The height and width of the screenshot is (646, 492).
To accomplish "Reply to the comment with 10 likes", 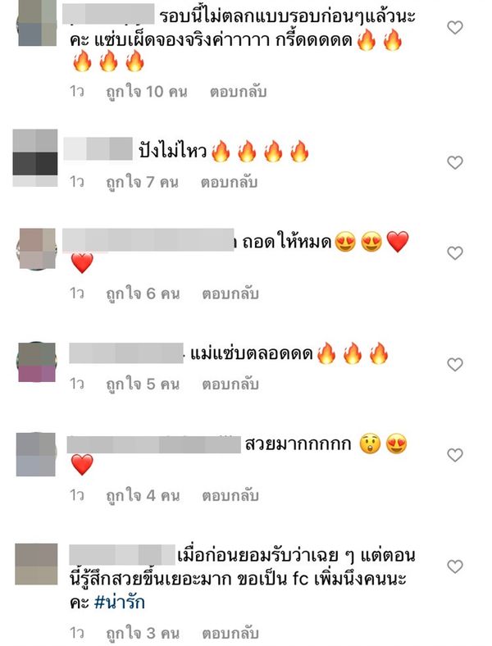I will coord(238,92).
